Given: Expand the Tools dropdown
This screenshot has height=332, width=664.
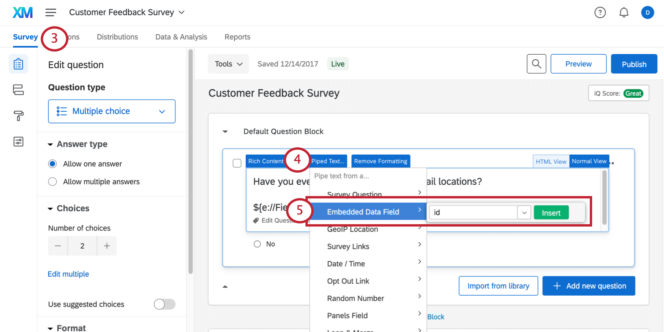Looking at the screenshot, I should pos(228,64).
